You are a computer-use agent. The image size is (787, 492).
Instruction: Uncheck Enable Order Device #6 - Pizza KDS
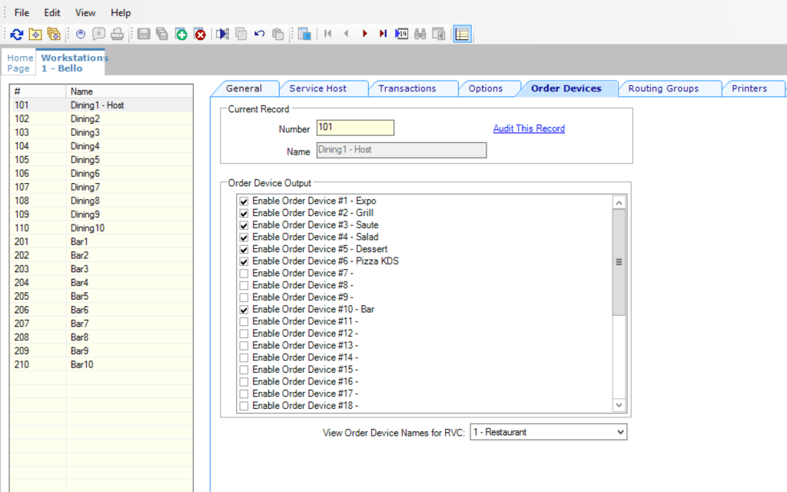[244, 261]
